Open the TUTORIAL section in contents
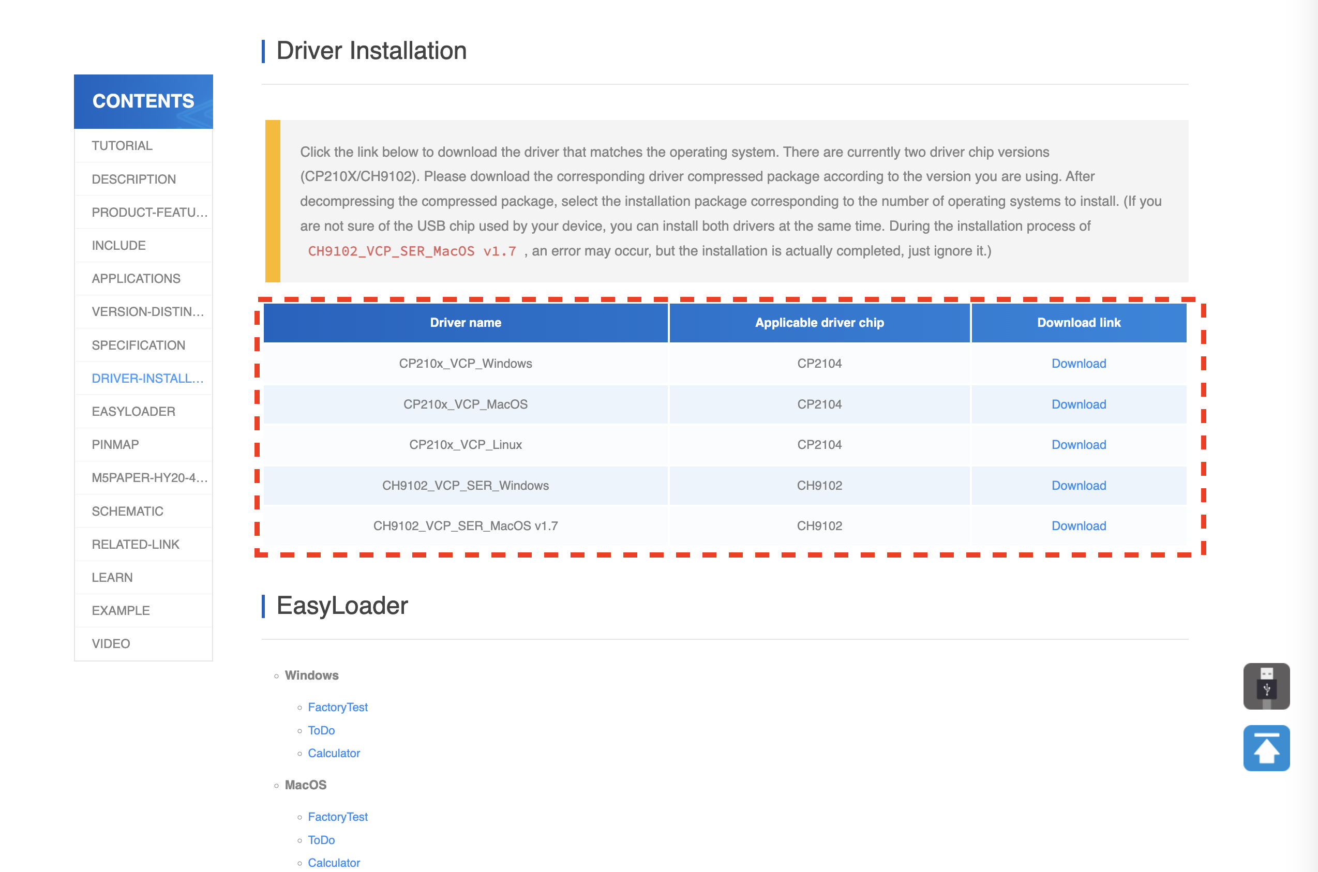This screenshot has height=872, width=1318. click(122, 145)
